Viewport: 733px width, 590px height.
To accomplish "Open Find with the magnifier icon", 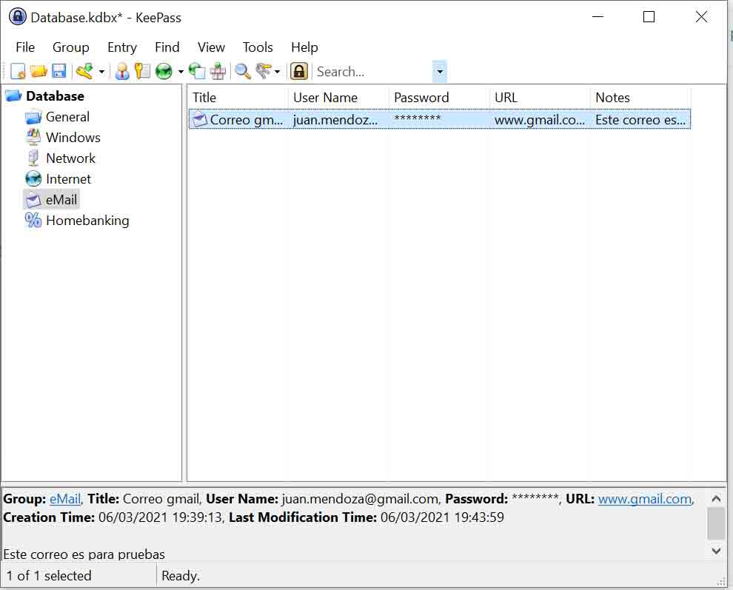I will click(x=243, y=71).
